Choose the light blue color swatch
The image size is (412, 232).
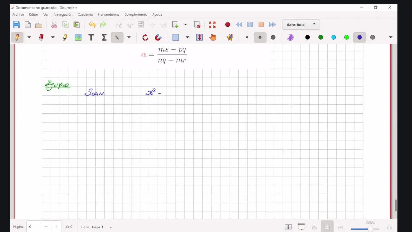point(333,37)
